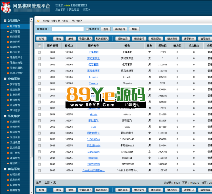
Task: Enable the 模糊查询 fuzzy search checkbox
Action: (87, 29)
